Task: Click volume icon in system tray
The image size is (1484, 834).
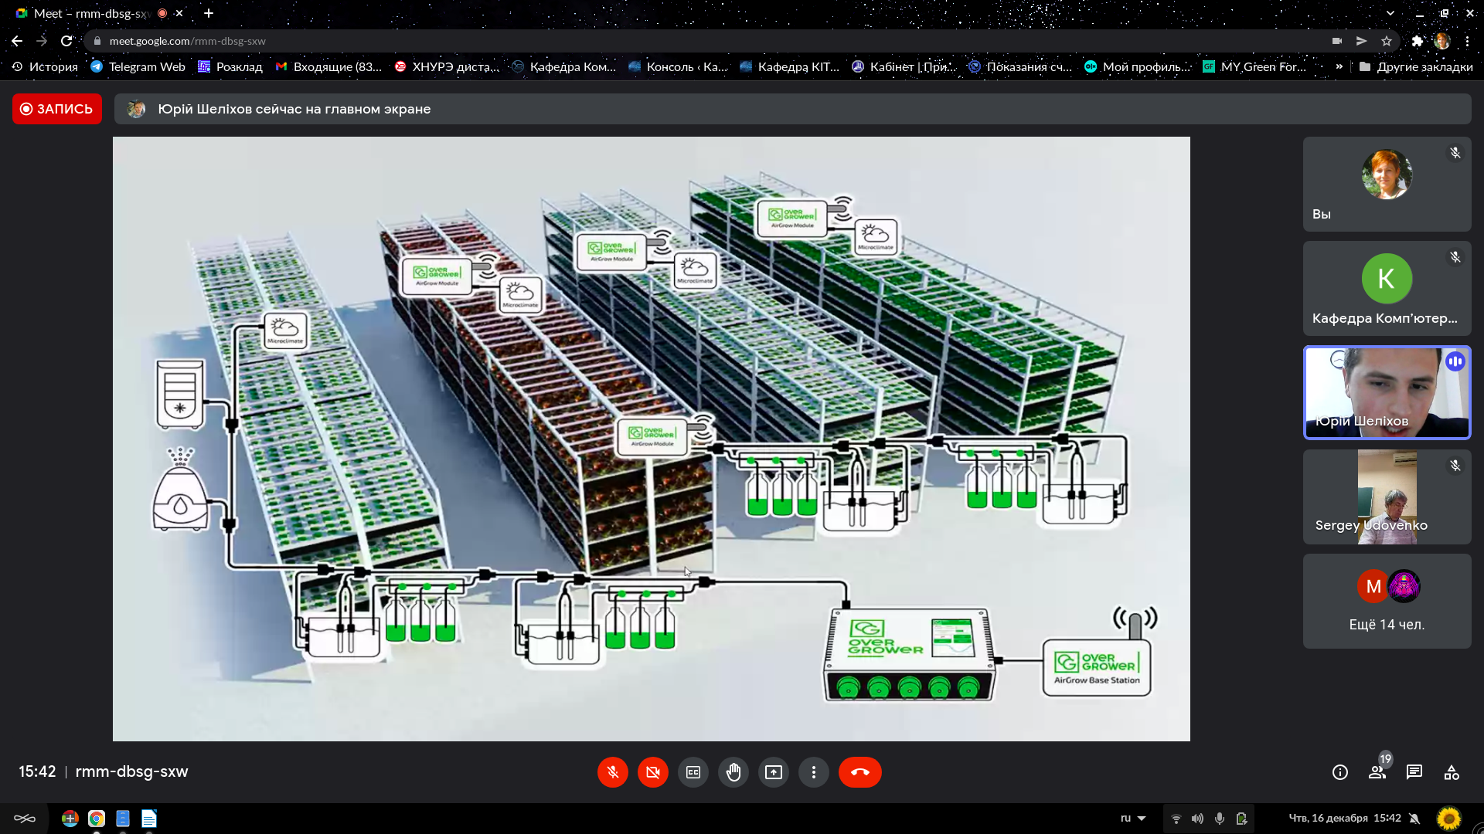Action: click(x=1197, y=819)
